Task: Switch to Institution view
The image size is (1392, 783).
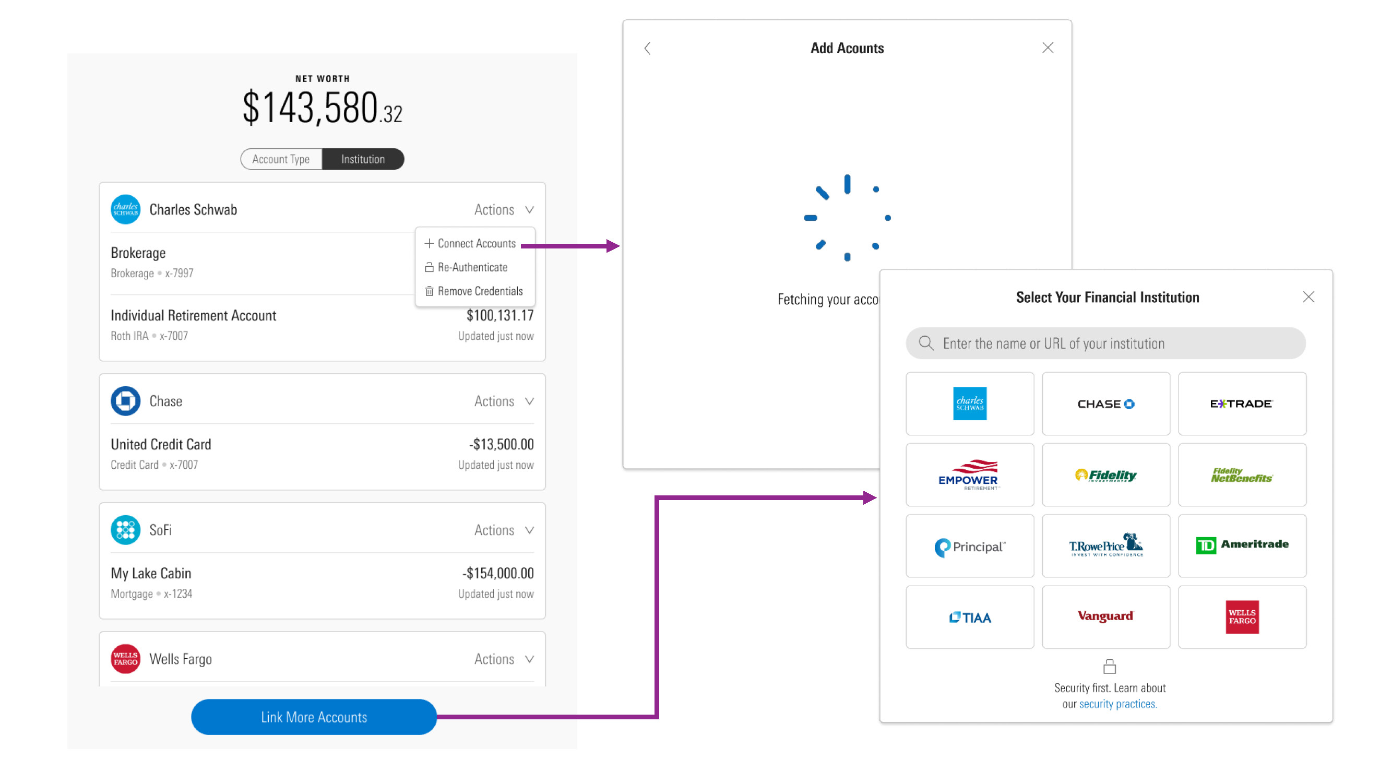Action: pyautogui.click(x=363, y=159)
